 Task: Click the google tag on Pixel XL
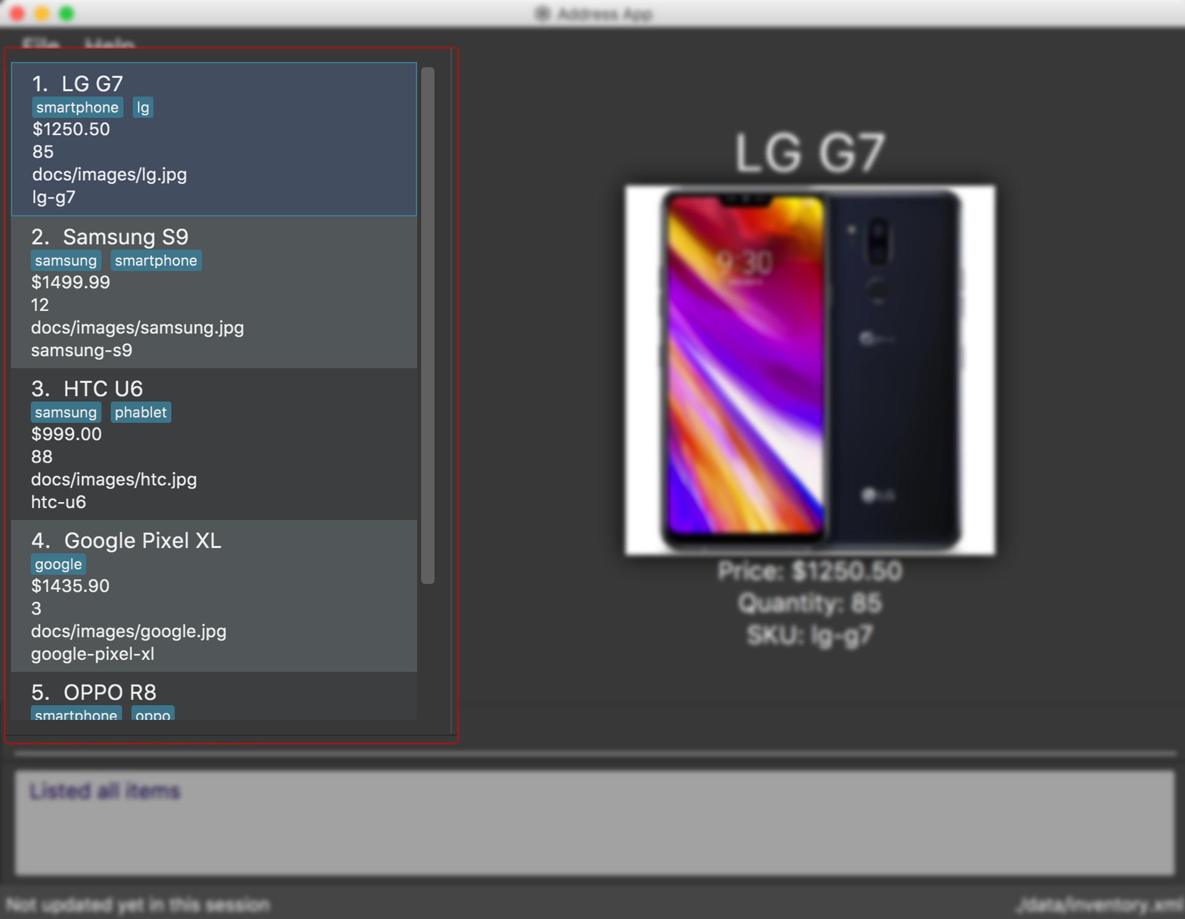(58, 565)
